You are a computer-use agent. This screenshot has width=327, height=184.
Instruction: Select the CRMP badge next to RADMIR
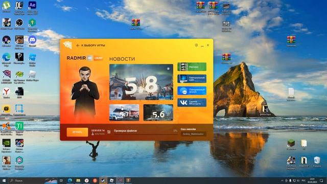pos(98,58)
